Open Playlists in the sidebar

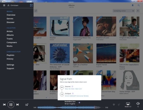[x=10, y=55]
